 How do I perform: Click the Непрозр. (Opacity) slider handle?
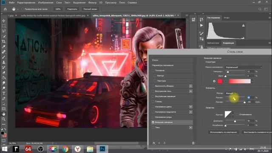pos(228,72)
